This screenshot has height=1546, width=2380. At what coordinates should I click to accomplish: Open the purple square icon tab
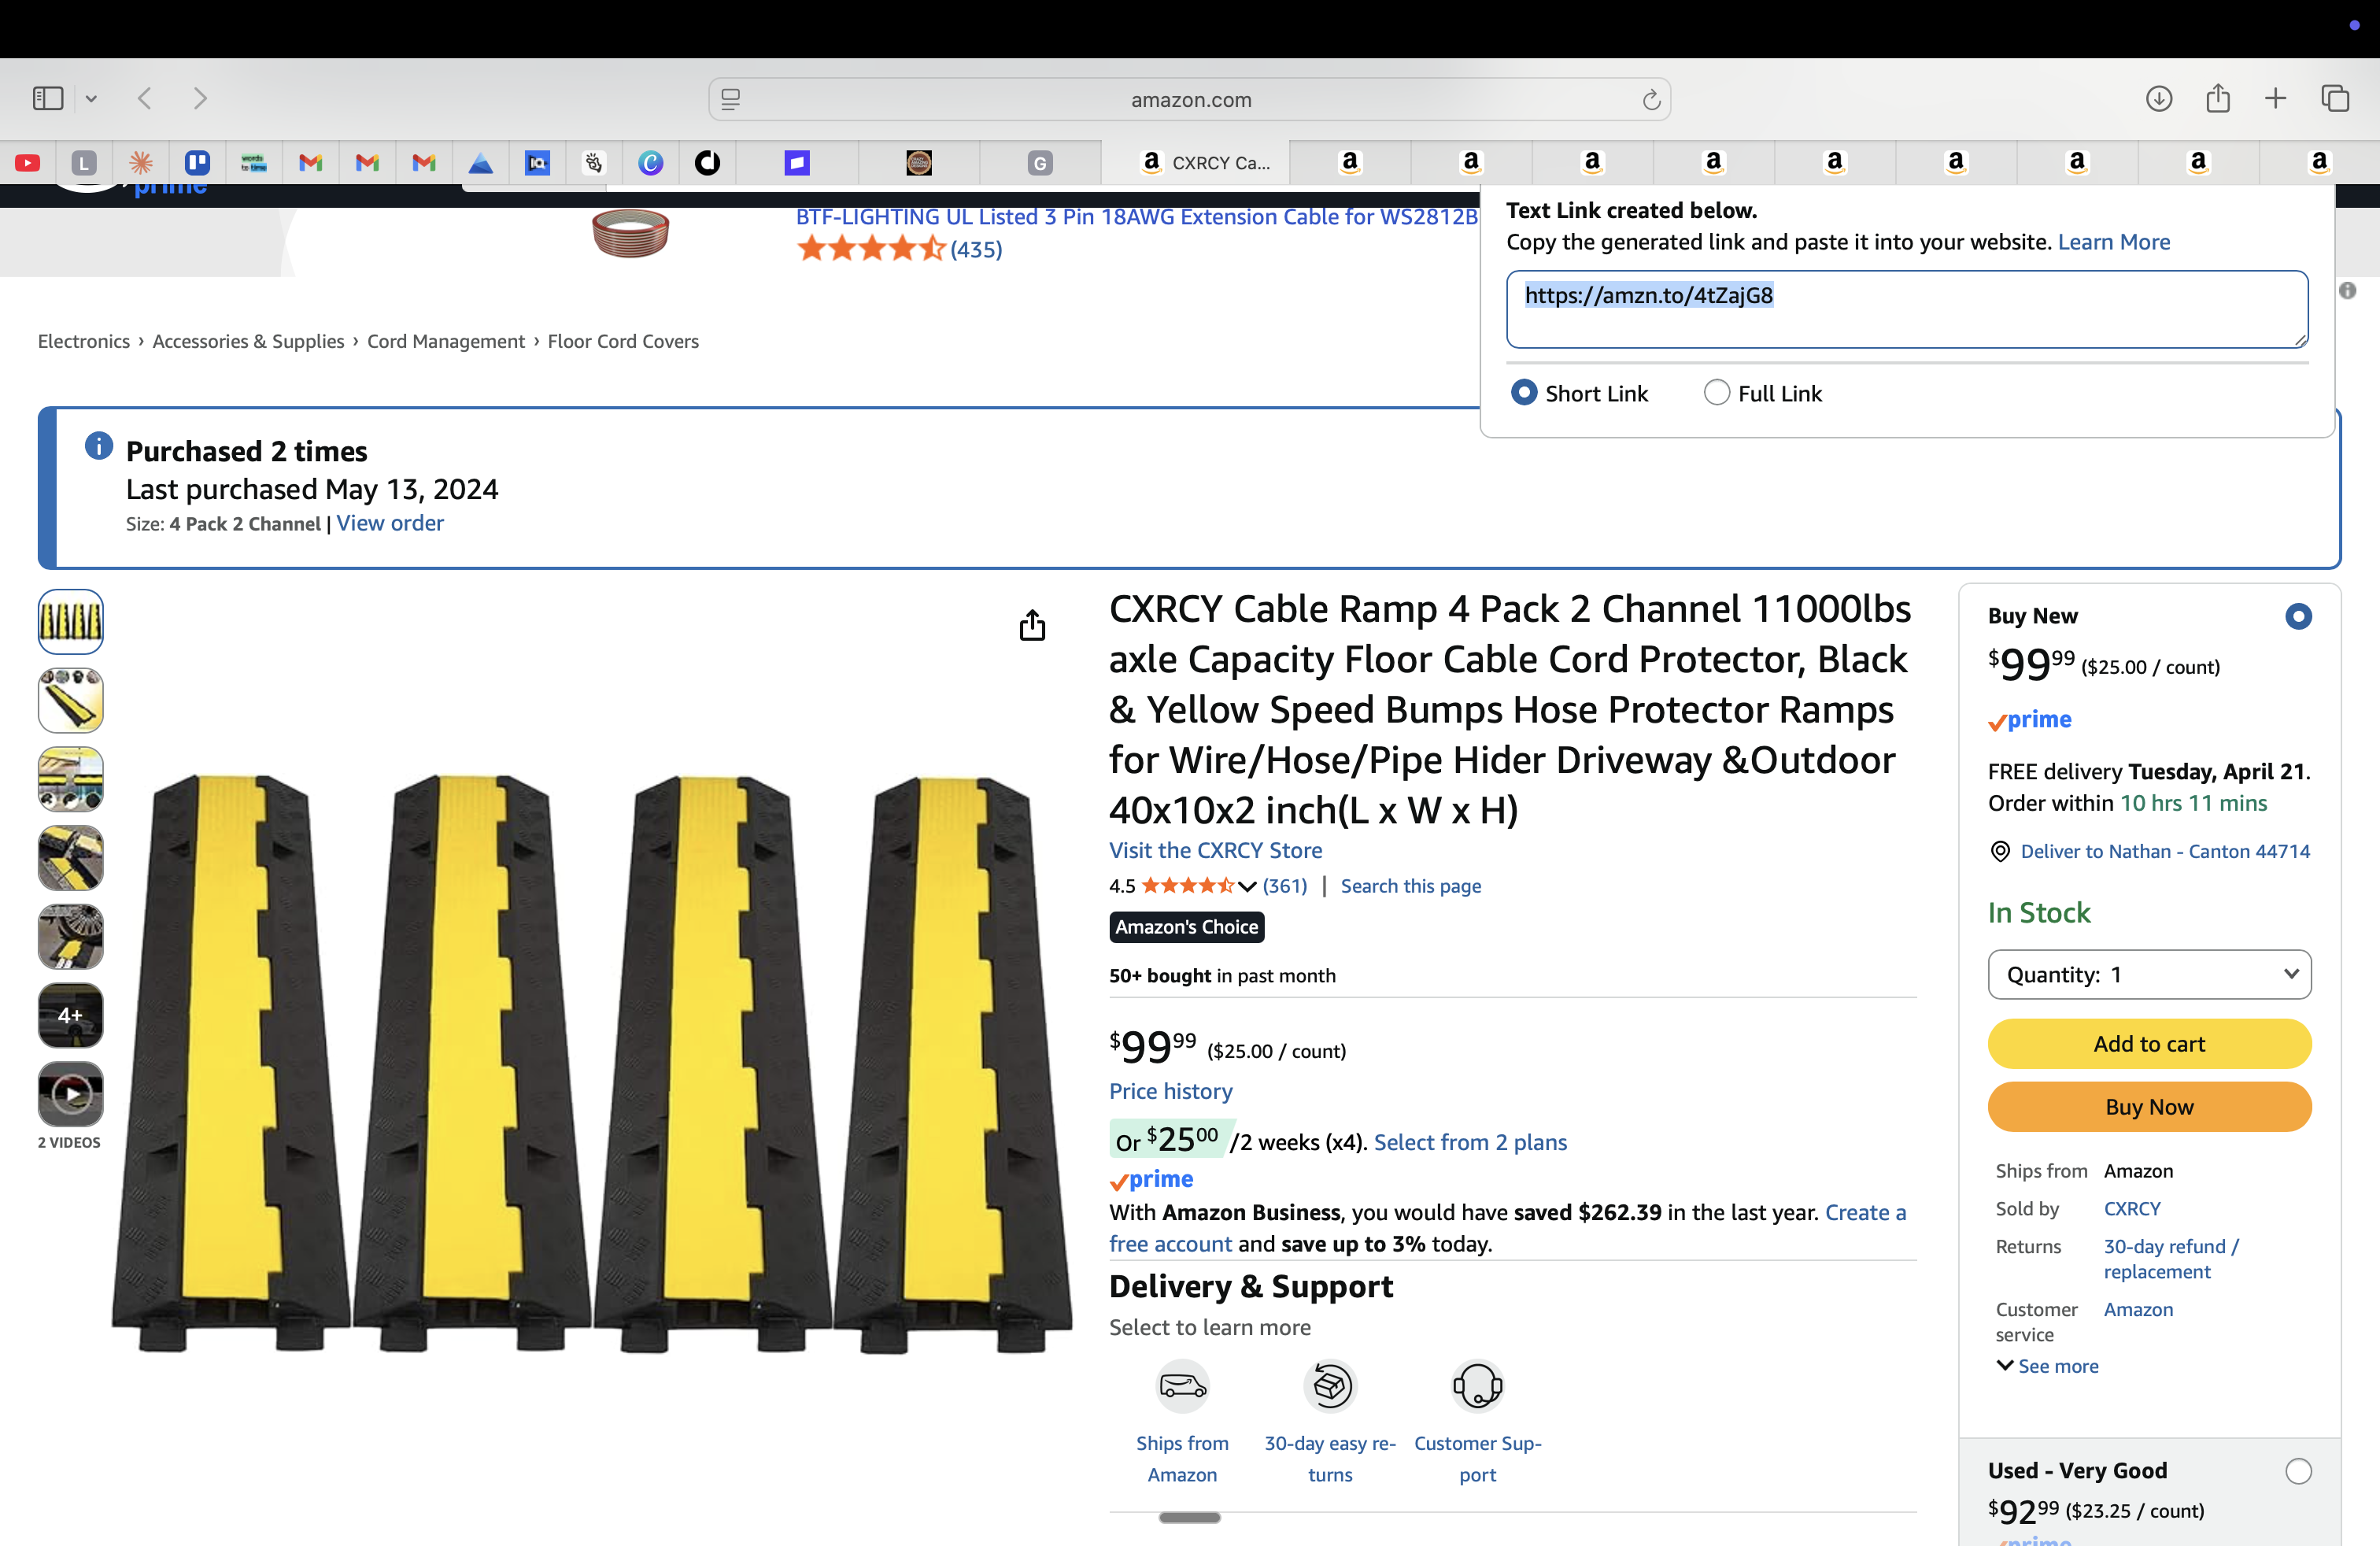point(797,162)
